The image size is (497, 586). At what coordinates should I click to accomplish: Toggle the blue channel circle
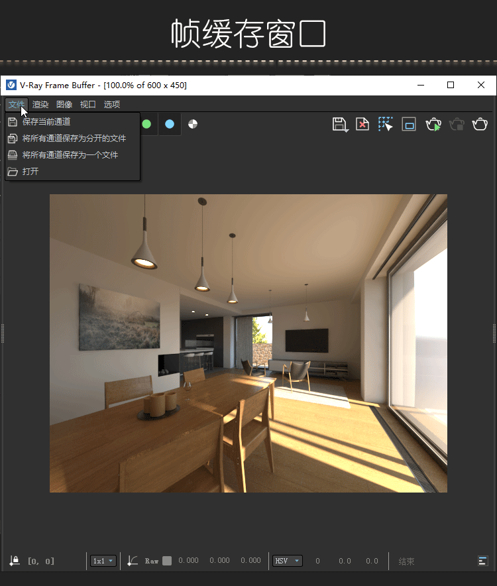tap(170, 124)
